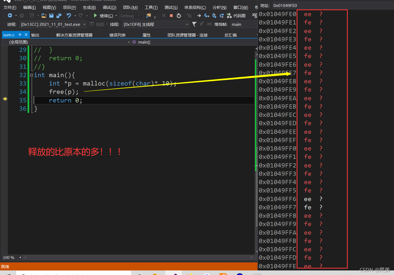The height and width of the screenshot is (275, 394).
Task: Click the Restart debugging icon
Action: click(179, 16)
